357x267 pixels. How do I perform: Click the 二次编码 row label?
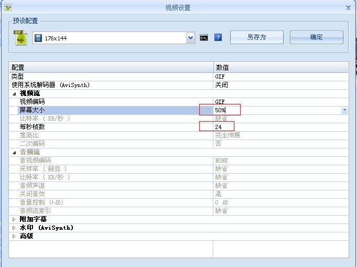coord(32,144)
